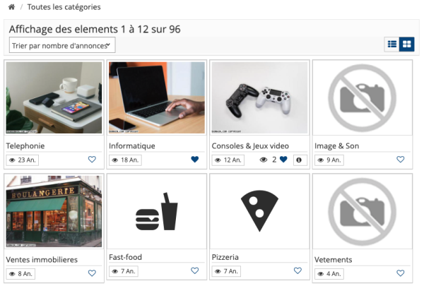
Task: Open the Fast-food burger icon tile
Action: coord(156,211)
